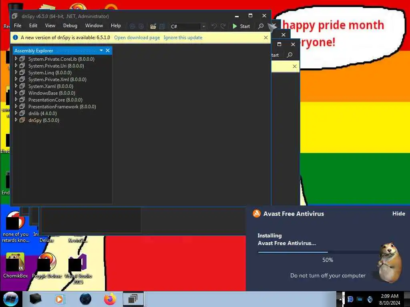Open the Debug menu
This screenshot has height=307, width=410.
(70, 26)
